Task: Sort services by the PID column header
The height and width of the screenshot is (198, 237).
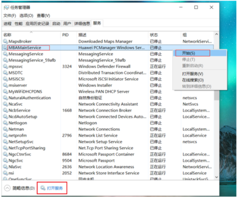Action: tap(65, 35)
